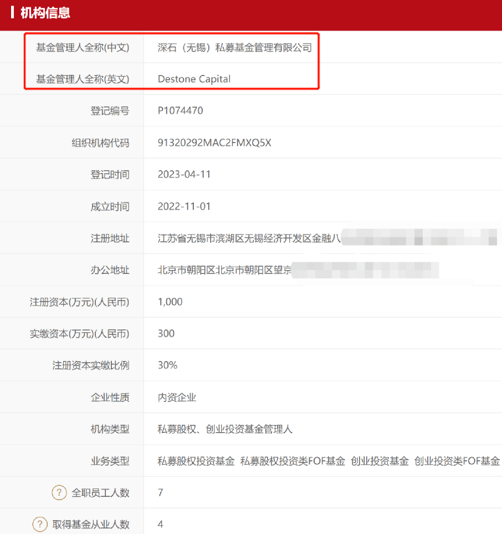Click the Destone Capital English name
Viewport: 502px width, 534px height.
click(x=194, y=79)
